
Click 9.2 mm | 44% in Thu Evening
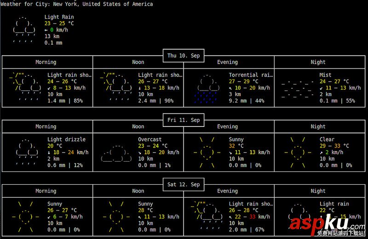pyautogui.click(x=247, y=101)
